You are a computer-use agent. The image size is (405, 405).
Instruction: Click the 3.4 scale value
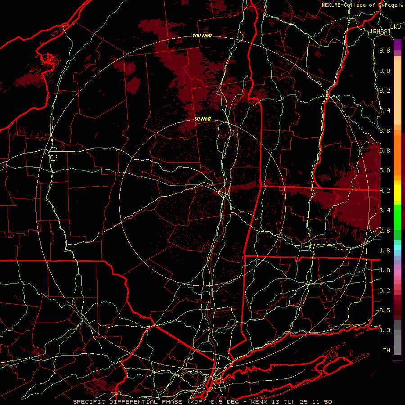pyautogui.click(x=385, y=211)
